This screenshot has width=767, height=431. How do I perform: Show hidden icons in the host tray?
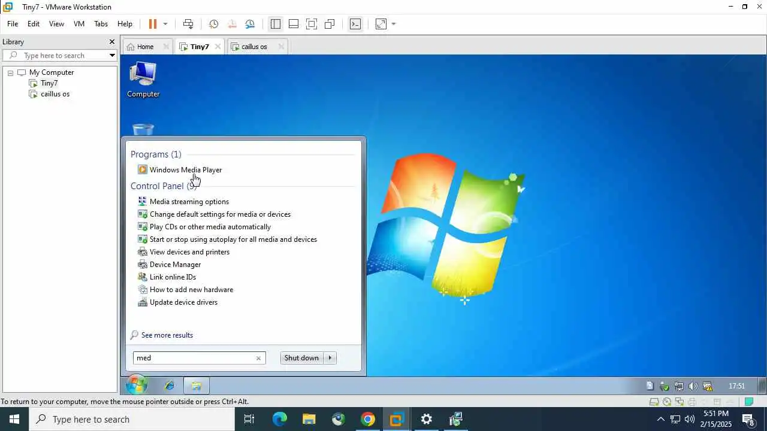coord(660,419)
